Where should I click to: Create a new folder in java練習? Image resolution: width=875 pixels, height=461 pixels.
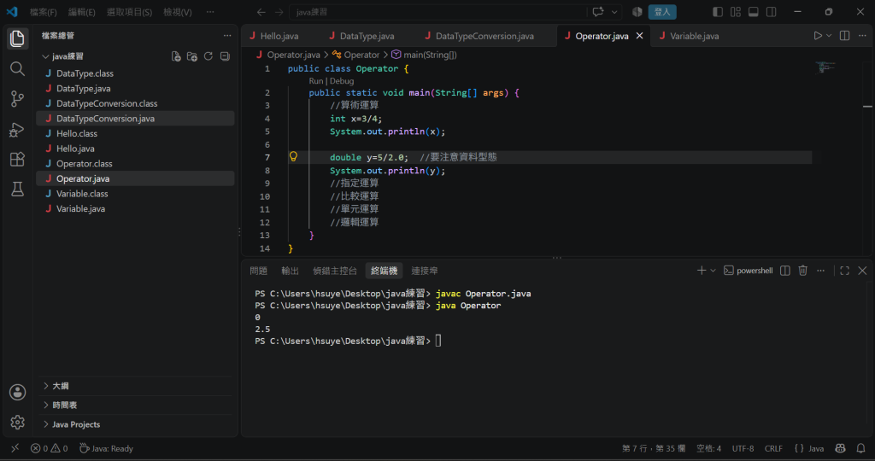tap(192, 56)
